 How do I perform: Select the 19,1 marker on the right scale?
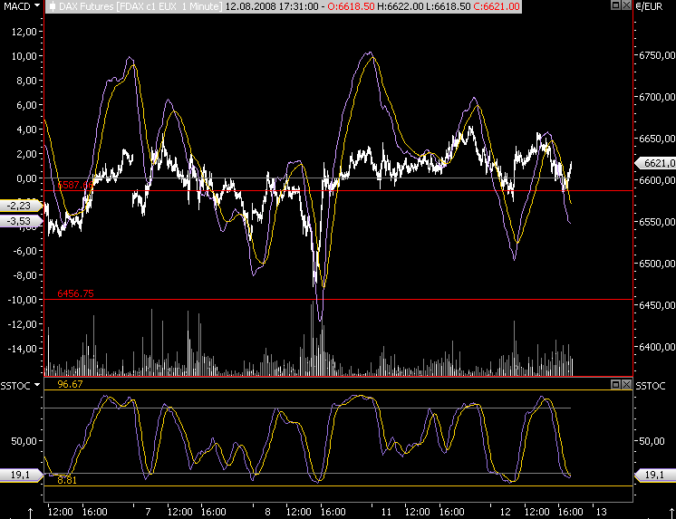coord(655,475)
